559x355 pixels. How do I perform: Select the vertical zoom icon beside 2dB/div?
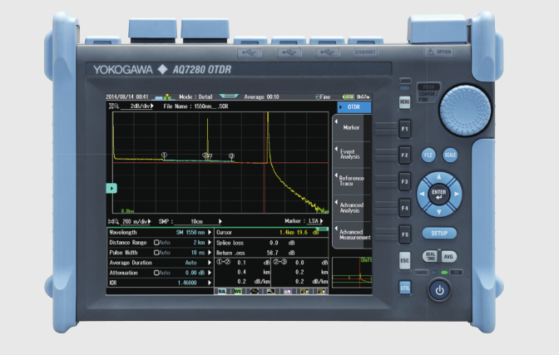coord(114,106)
